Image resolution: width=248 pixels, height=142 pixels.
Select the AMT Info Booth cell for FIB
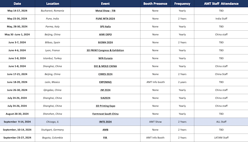[x=155, y=138]
